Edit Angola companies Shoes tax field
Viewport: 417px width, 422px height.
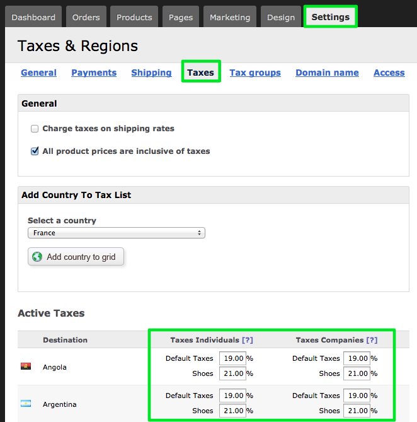[357, 373]
